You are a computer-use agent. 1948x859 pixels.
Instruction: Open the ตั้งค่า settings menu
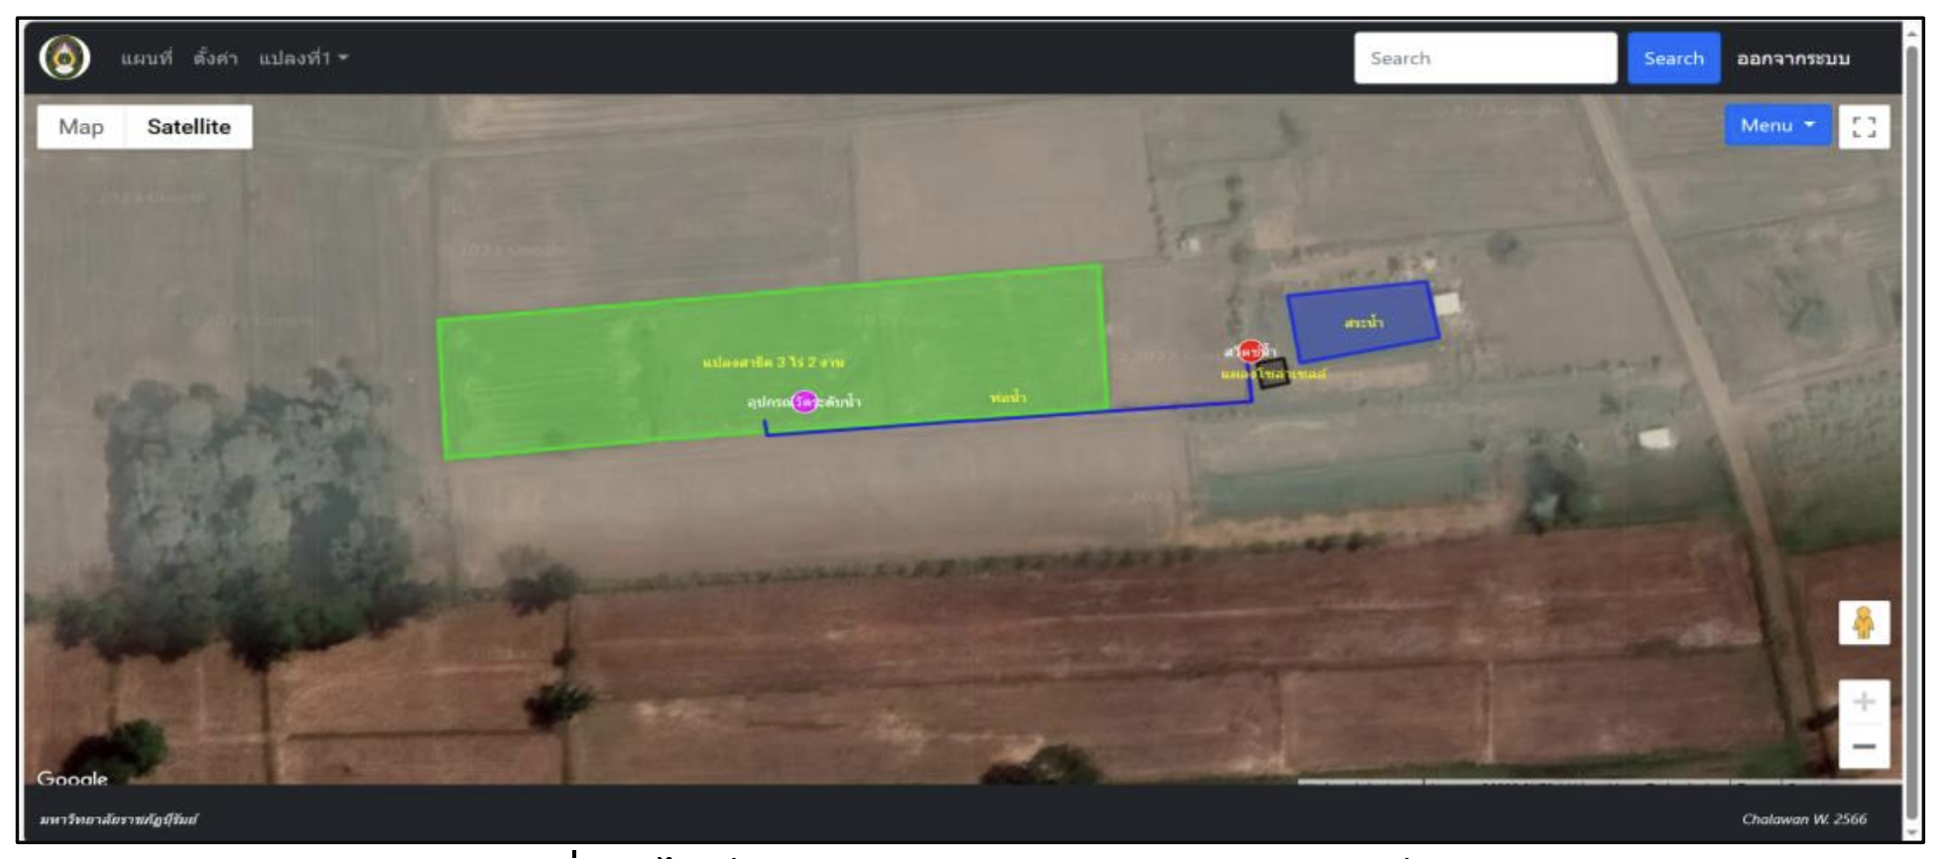pyautogui.click(x=215, y=59)
